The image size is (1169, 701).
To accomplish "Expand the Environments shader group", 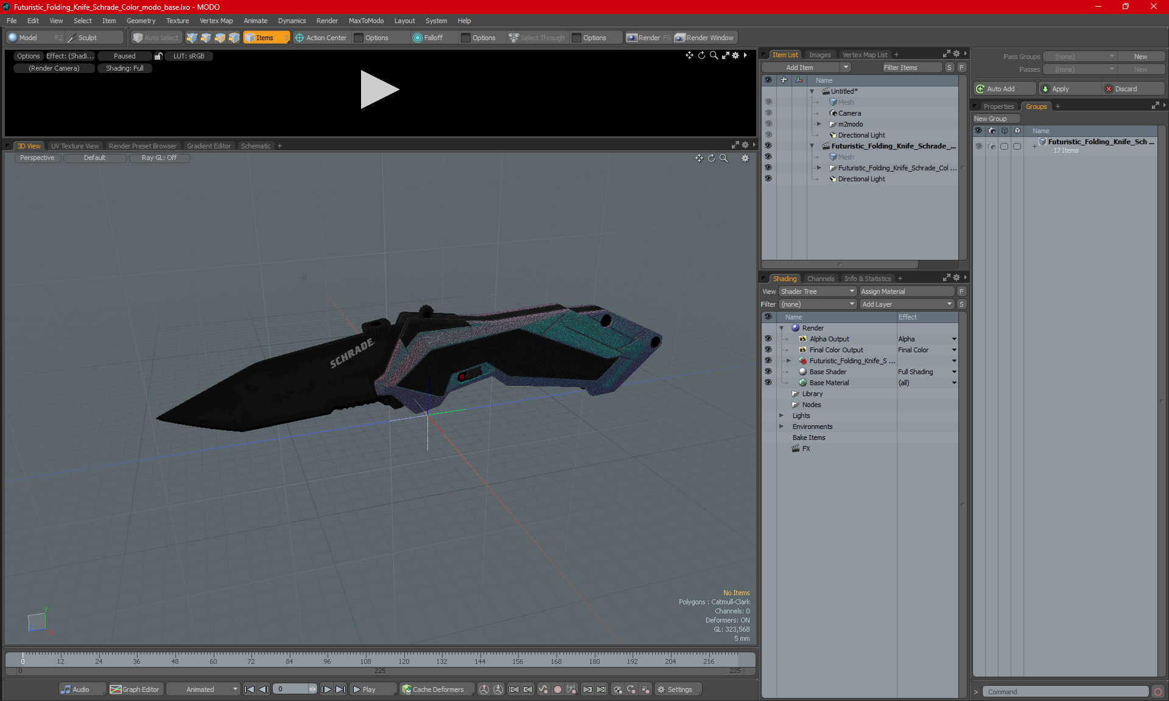I will tap(782, 427).
